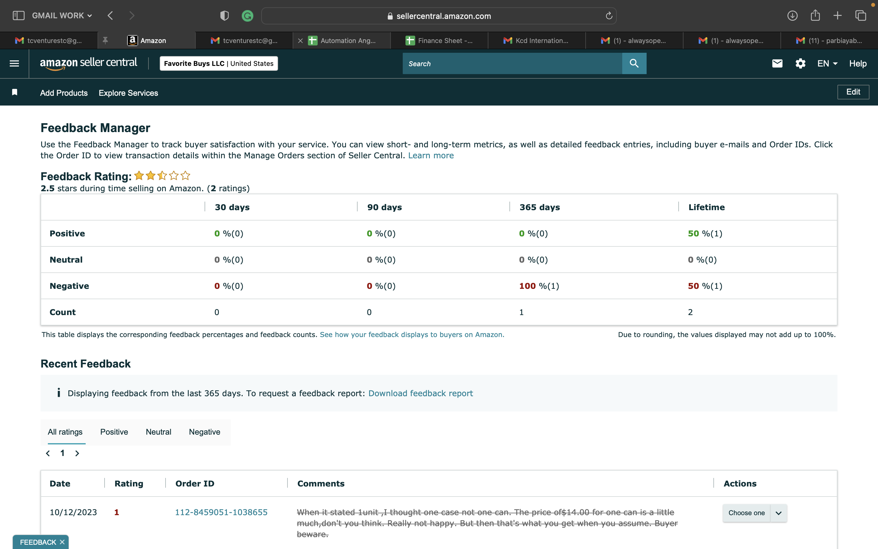Image resolution: width=878 pixels, height=549 pixels.
Task: Switch to the Finance Sheet browser tab
Action: click(439, 41)
